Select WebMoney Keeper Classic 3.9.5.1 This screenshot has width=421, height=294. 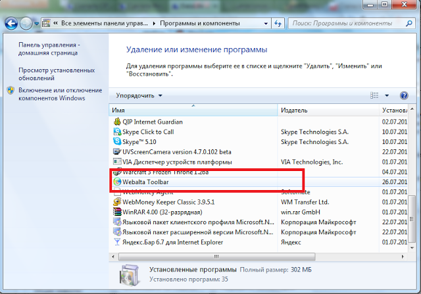click(168, 202)
